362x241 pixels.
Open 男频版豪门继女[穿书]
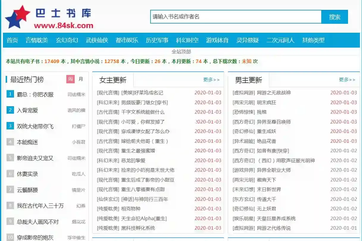tap(145, 102)
